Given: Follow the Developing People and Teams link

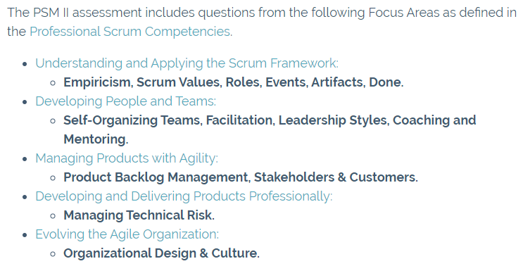Looking at the screenshot, I should 126,101.
